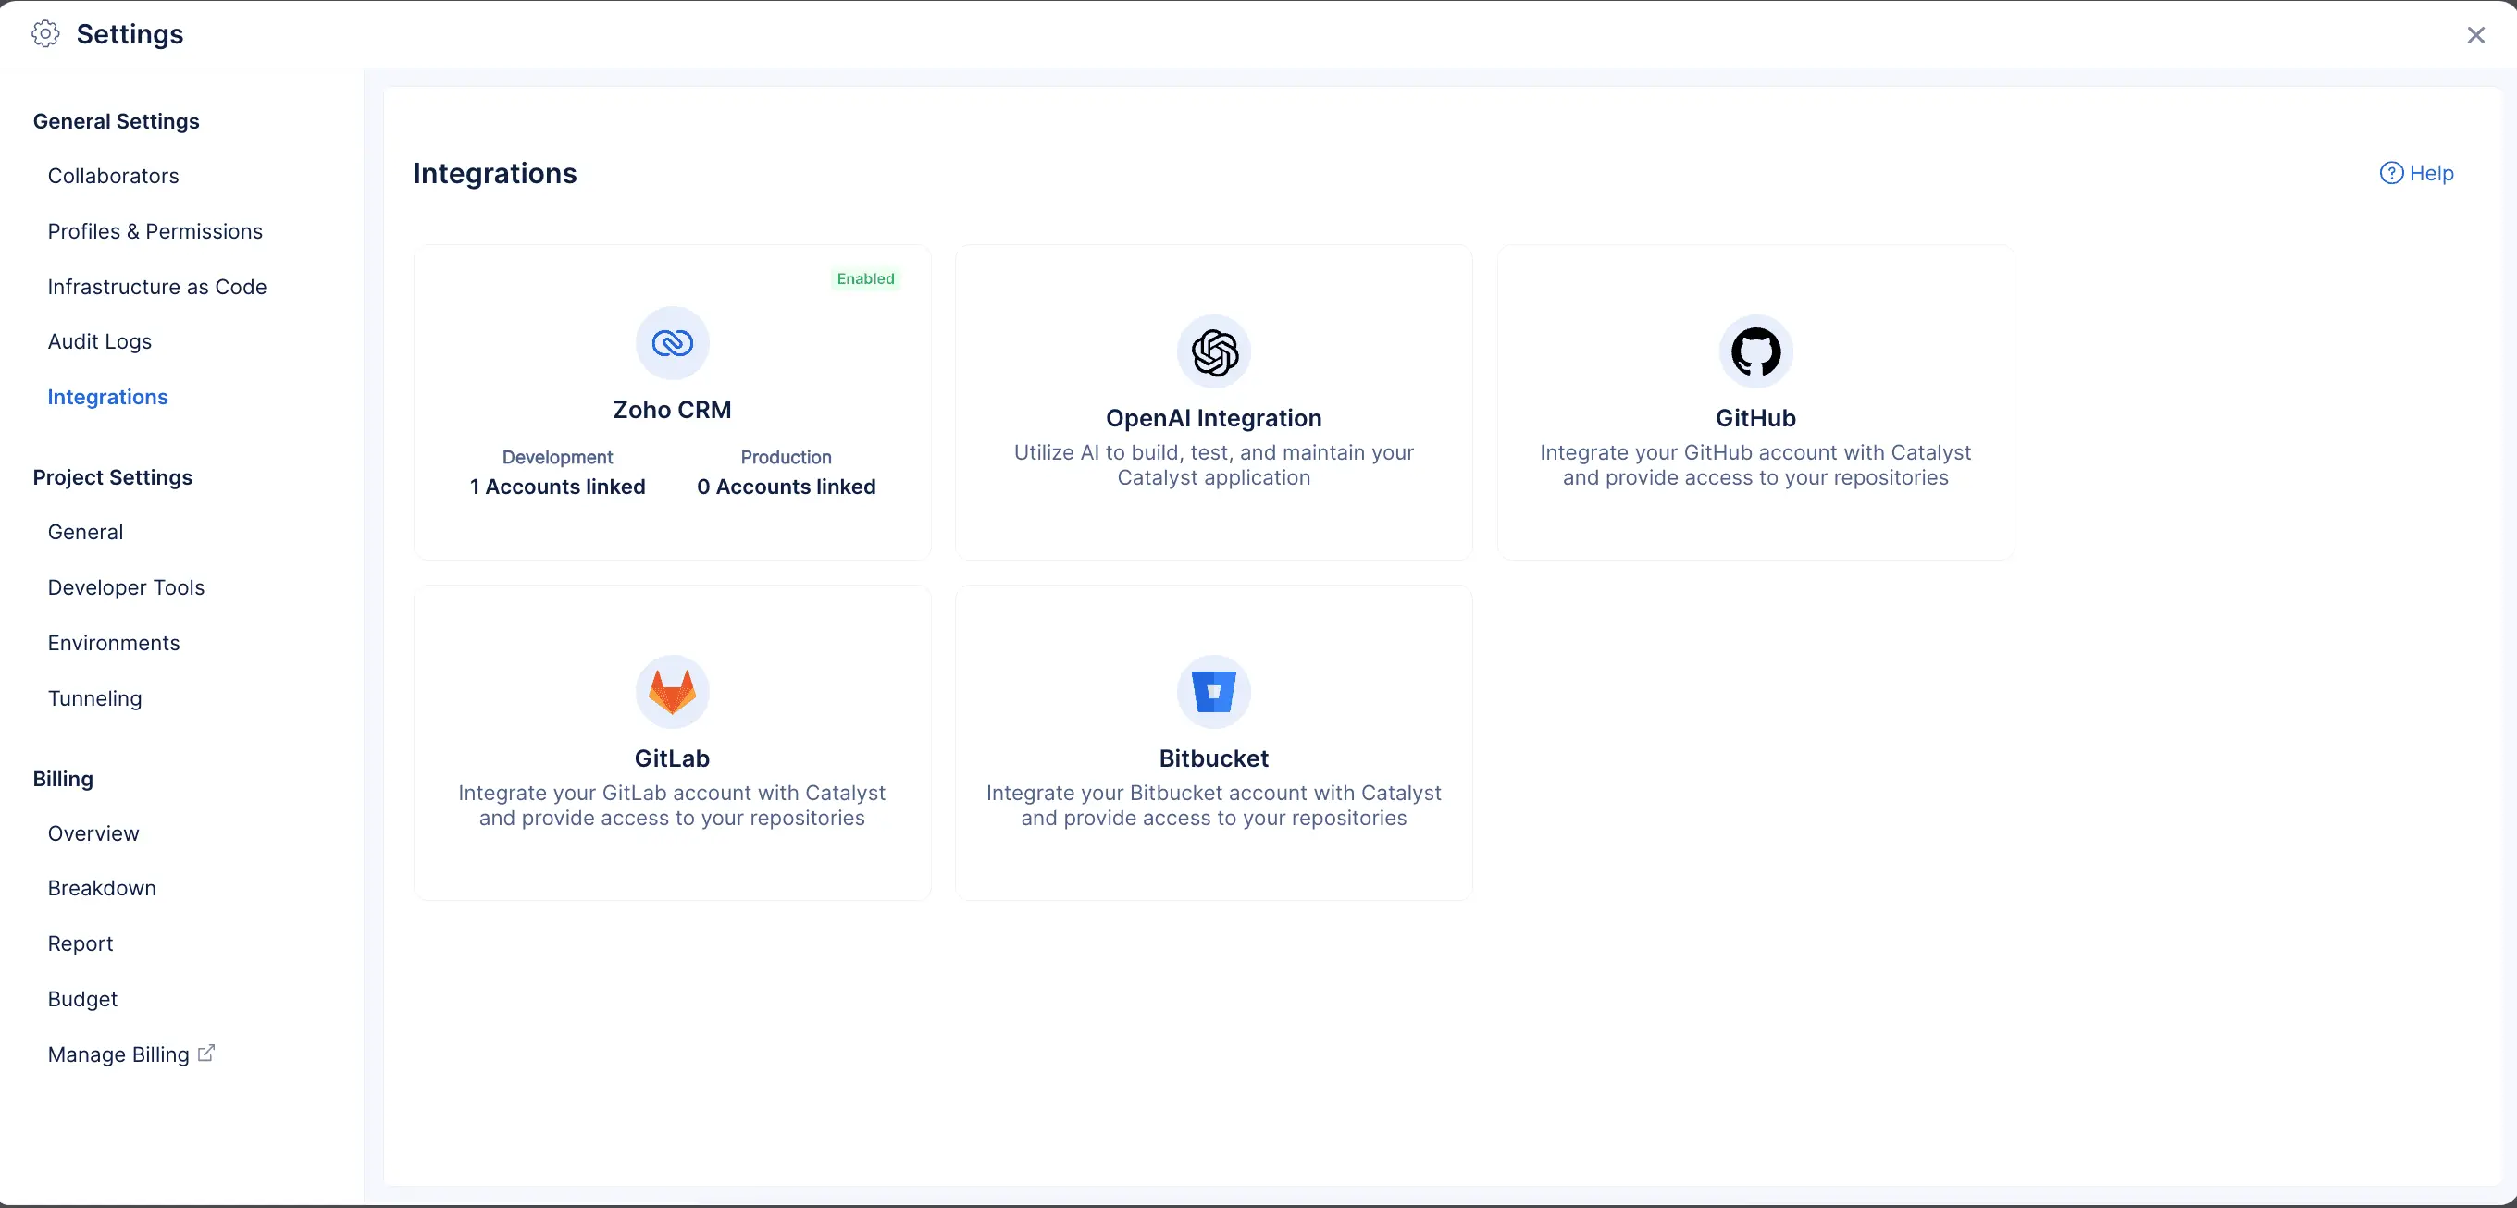Image resolution: width=2517 pixels, height=1208 pixels.
Task: Click the Development label in Zoho CRM card
Action: [558, 457]
